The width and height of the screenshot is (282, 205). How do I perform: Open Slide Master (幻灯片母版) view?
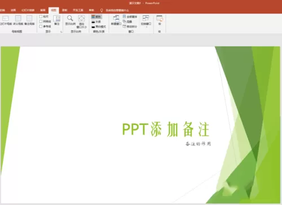pyautogui.click(x=6, y=20)
